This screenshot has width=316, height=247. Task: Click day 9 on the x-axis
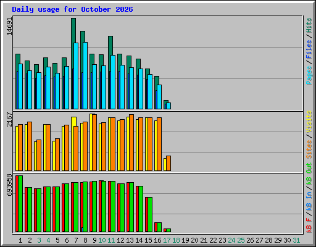click(x=94, y=240)
